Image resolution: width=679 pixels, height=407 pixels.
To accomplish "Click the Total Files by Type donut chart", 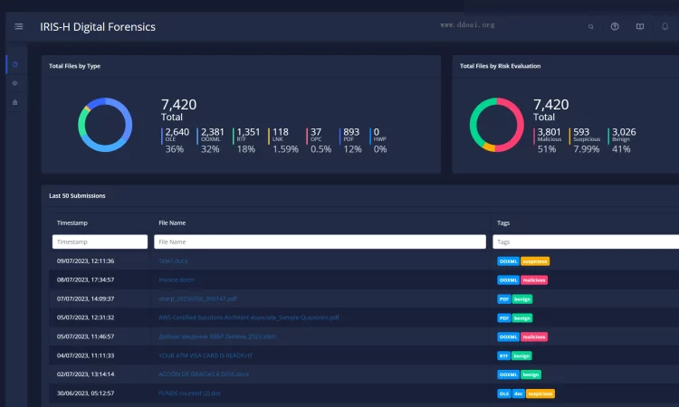I will tap(105, 125).
